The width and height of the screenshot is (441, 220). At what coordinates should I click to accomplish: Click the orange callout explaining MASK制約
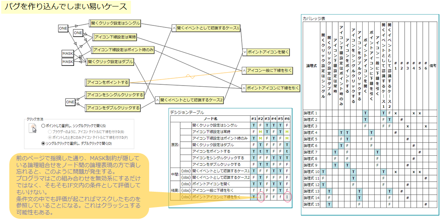point(79,186)
